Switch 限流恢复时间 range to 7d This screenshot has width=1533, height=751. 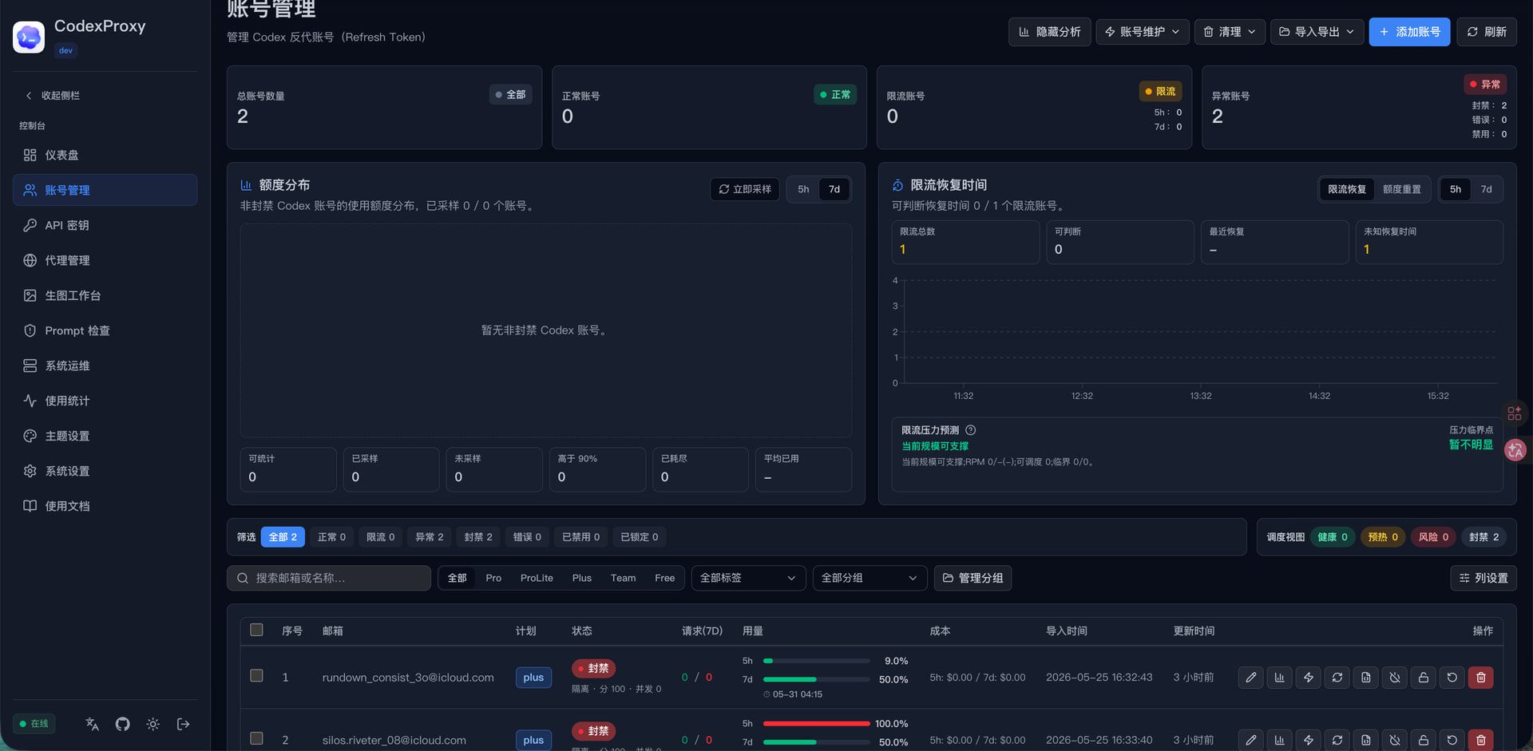pos(1486,189)
